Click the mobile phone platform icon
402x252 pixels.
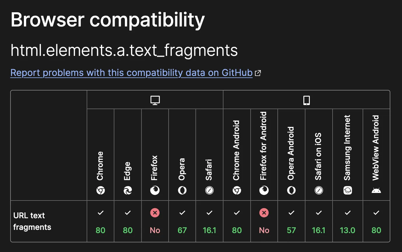point(306,100)
